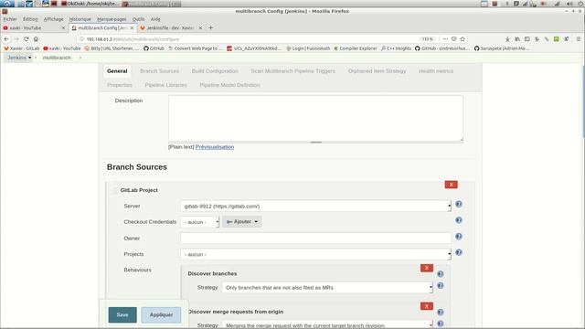Open the Firefox hamburger menu

coord(579,38)
